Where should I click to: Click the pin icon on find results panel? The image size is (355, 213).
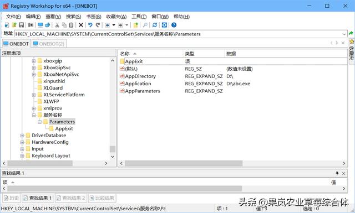coord(337,173)
